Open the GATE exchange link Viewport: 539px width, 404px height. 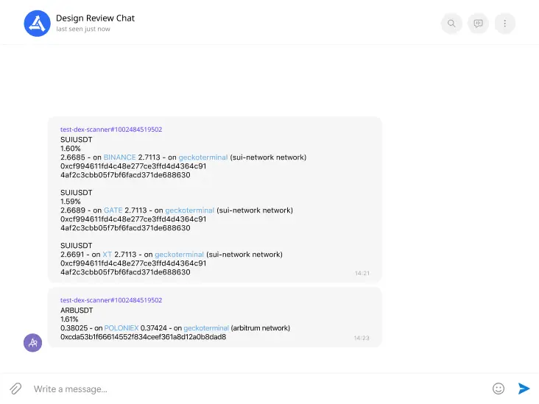(113, 210)
